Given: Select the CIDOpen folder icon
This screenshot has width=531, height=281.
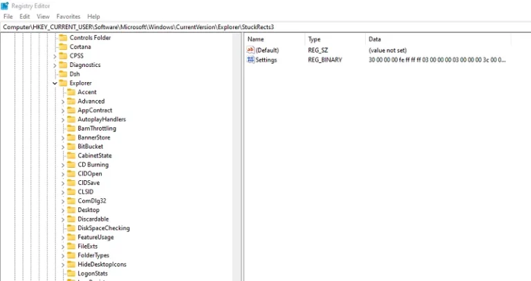Looking at the screenshot, I should click(71, 173).
